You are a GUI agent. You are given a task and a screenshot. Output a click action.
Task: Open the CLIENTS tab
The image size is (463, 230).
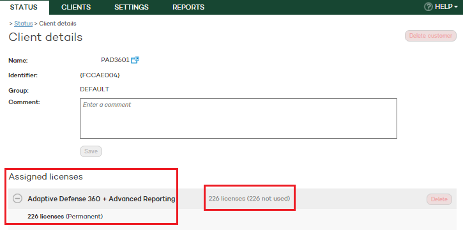[76, 8]
